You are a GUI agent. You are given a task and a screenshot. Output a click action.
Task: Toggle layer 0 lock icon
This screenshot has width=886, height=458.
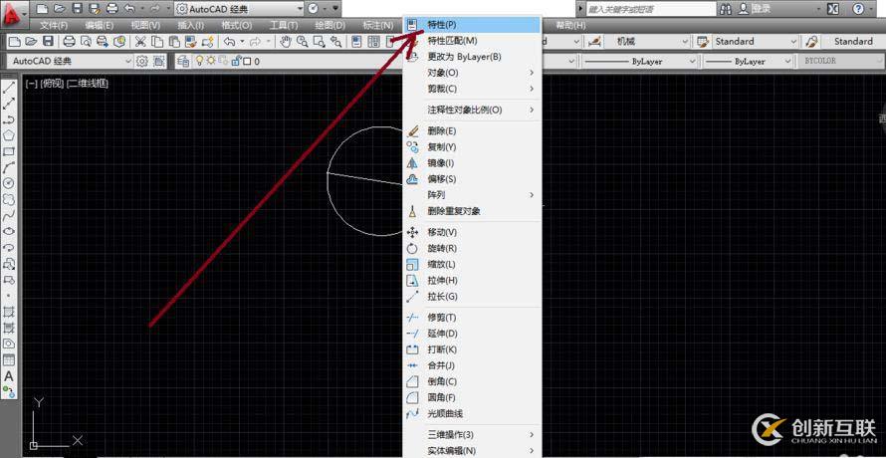click(234, 61)
